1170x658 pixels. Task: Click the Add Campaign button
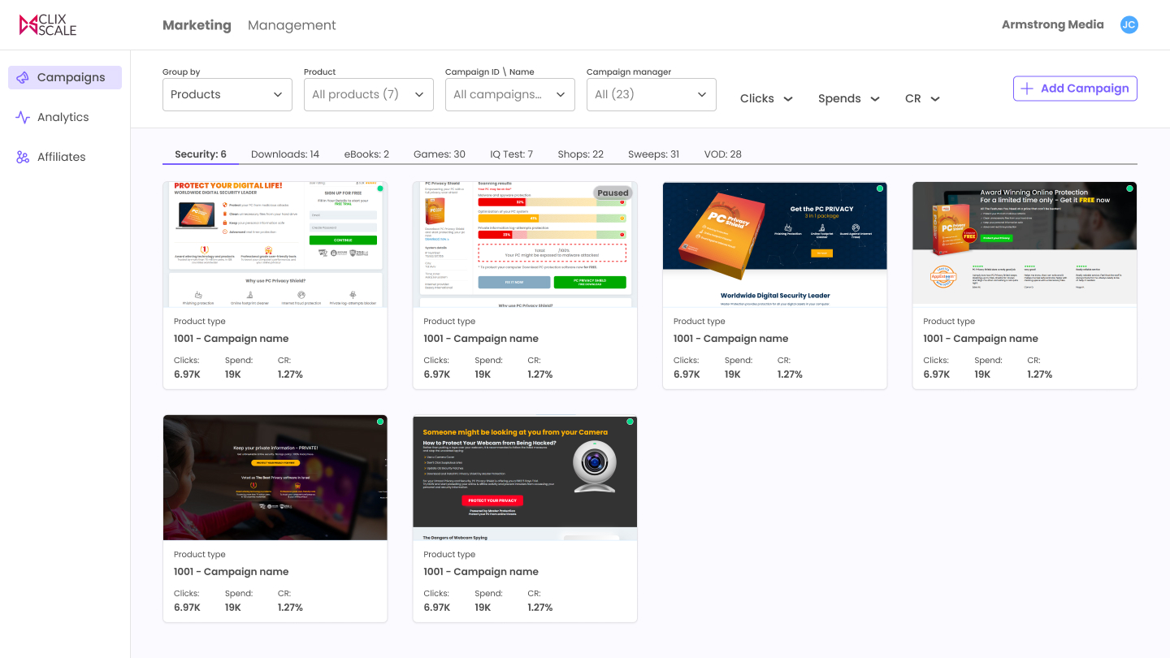pos(1075,89)
